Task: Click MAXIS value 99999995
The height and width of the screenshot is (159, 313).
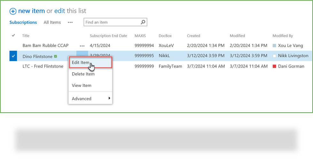Action: point(144,56)
